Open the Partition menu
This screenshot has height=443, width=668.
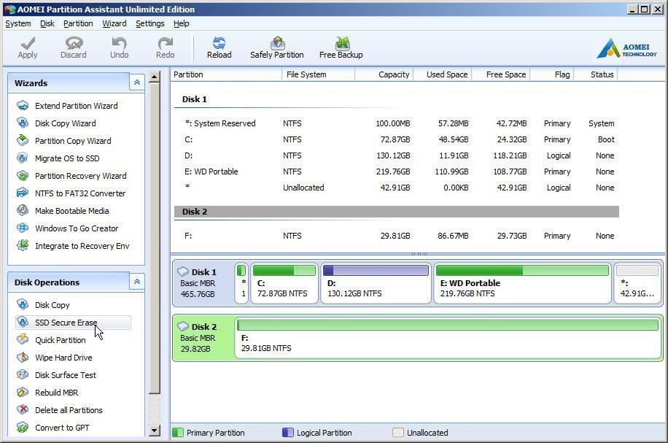78,23
